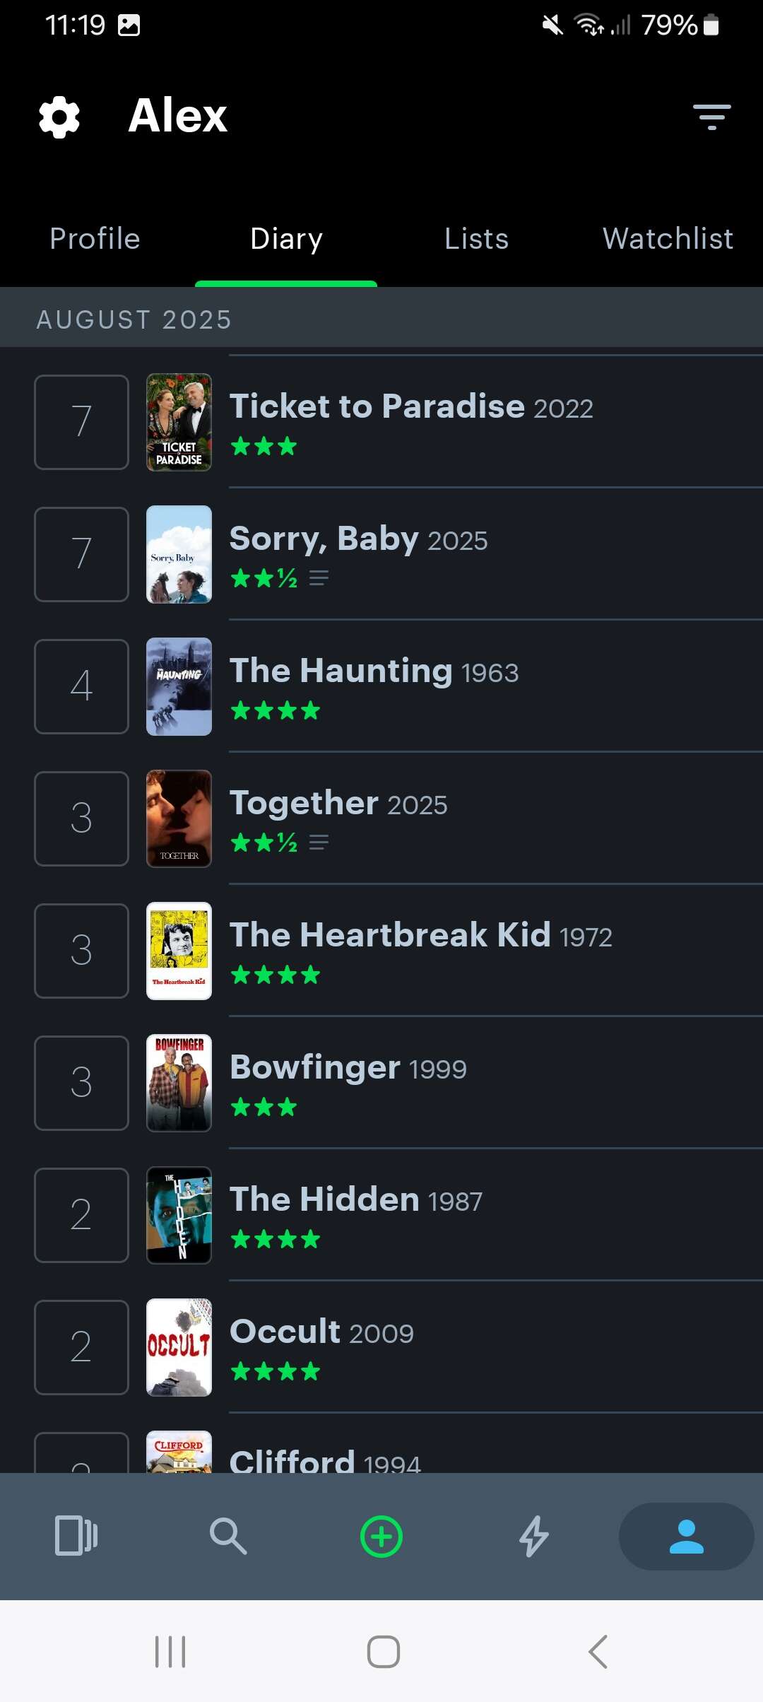Switch to the Lists tab
Image resolution: width=763 pixels, height=1702 pixels.
(x=477, y=239)
